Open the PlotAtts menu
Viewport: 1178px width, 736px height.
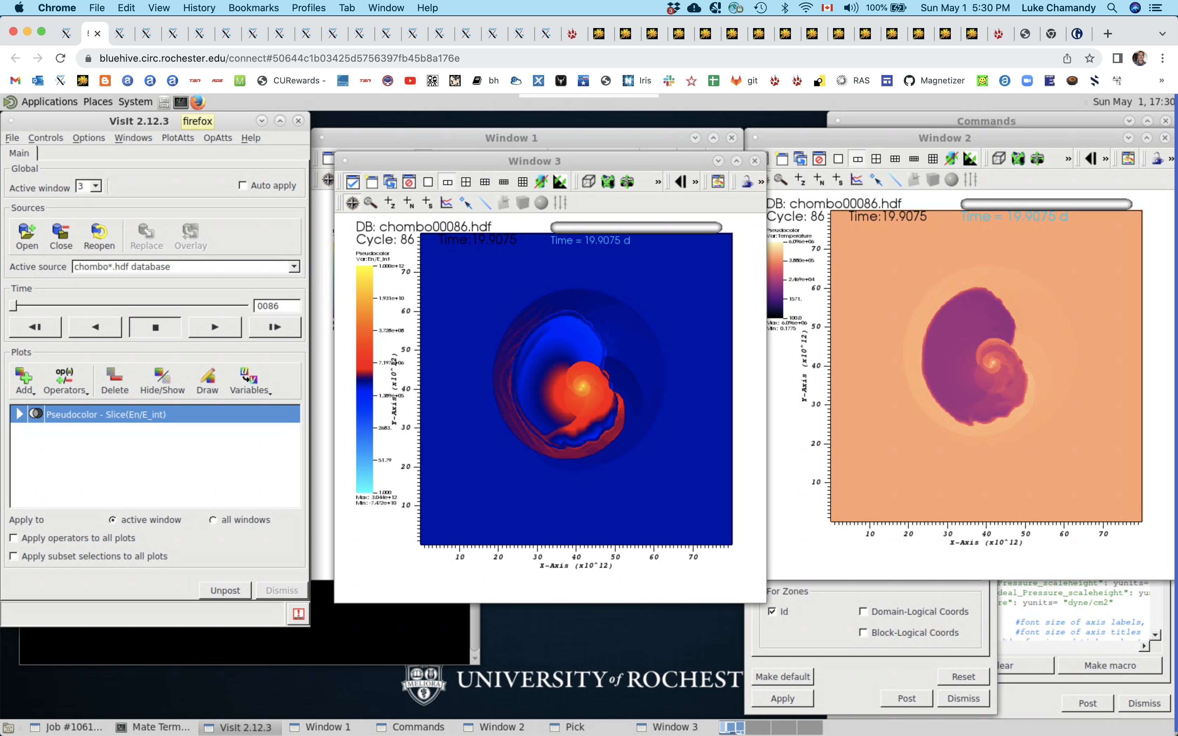178,138
